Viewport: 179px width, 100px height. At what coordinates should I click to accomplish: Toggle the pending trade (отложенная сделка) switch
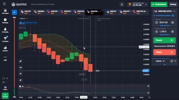pos(173,16)
